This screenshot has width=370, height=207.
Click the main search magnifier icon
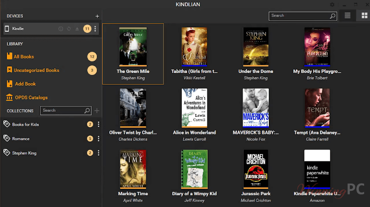(332, 16)
